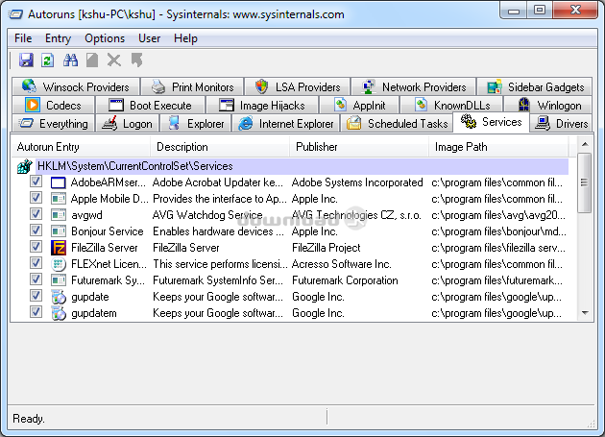Viewport: 605px width, 437px height.
Task: Open the KnownDLLs tab
Action: (x=451, y=105)
